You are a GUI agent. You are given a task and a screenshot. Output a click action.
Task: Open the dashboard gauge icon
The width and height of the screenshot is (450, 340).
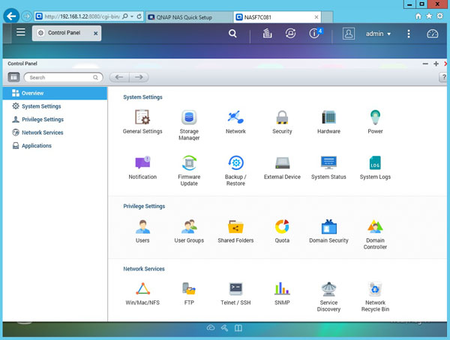432,34
